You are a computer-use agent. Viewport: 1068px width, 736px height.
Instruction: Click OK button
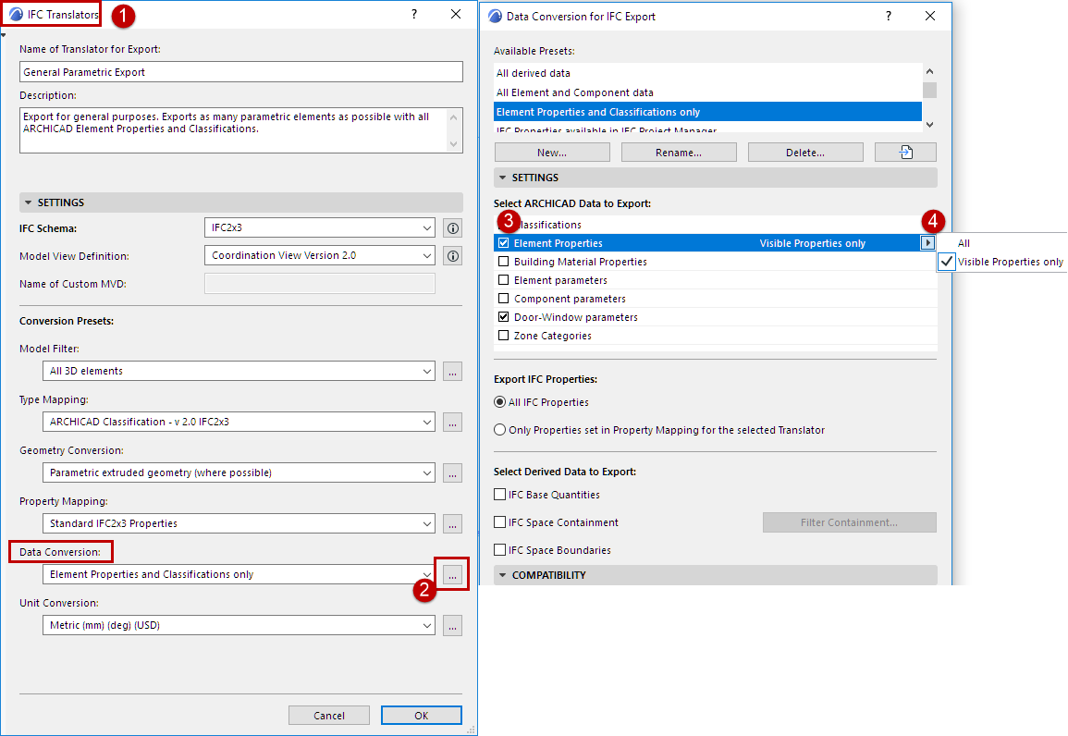421,716
